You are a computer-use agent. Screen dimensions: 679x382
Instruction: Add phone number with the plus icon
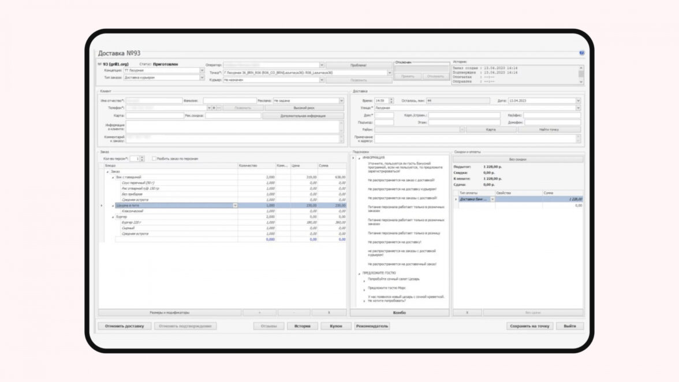click(x=214, y=108)
